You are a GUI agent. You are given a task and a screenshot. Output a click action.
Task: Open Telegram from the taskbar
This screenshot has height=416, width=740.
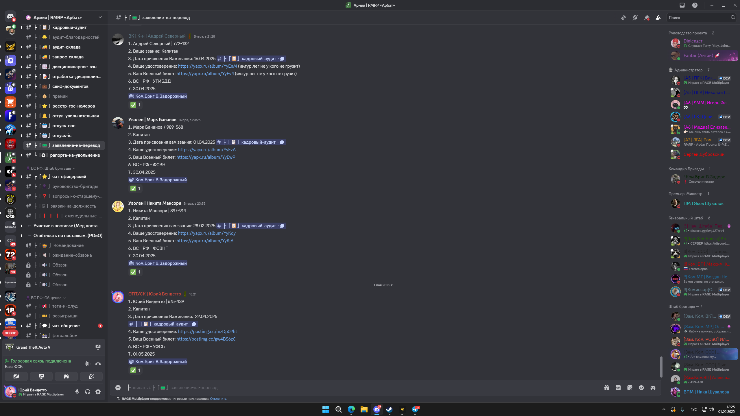pyautogui.click(x=415, y=409)
